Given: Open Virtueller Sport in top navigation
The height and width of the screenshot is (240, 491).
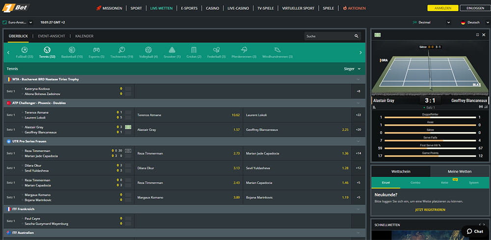Looking at the screenshot, I should (x=299, y=8).
